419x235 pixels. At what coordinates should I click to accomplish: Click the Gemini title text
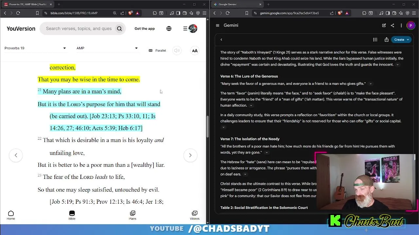point(231,25)
